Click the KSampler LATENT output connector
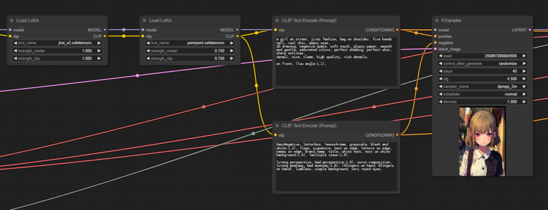Screen dimensions: 548x210 [x=530, y=30]
